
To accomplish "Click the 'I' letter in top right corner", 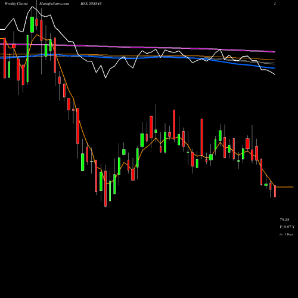I will 275,4.
